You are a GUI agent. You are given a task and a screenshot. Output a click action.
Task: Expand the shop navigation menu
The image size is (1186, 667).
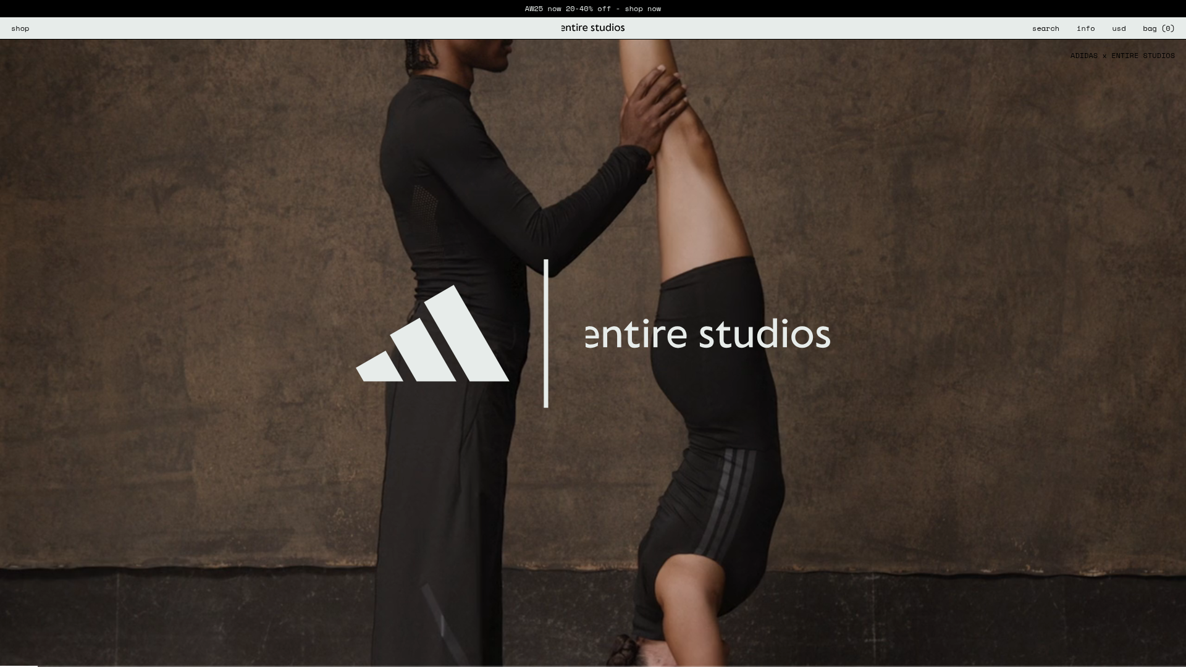[20, 28]
